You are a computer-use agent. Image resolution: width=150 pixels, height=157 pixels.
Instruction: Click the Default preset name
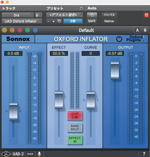point(86,30)
